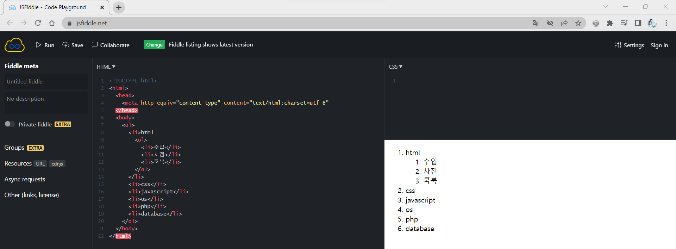Click the <li>javascript</li> code line

[x=158, y=192]
